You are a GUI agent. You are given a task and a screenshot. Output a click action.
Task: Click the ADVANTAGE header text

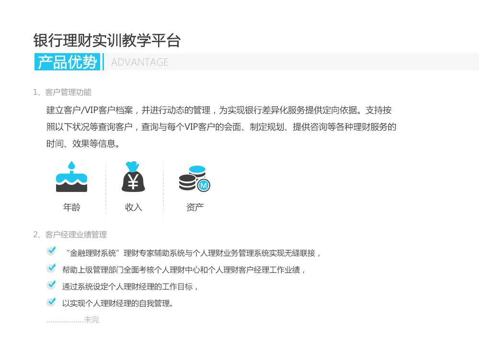point(139,62)
